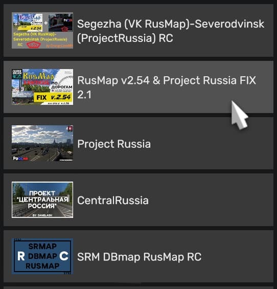Click yellow FIX v.2.54 badge in thumbnail
This screenshot has width=277, height=289.
(53, 97)
